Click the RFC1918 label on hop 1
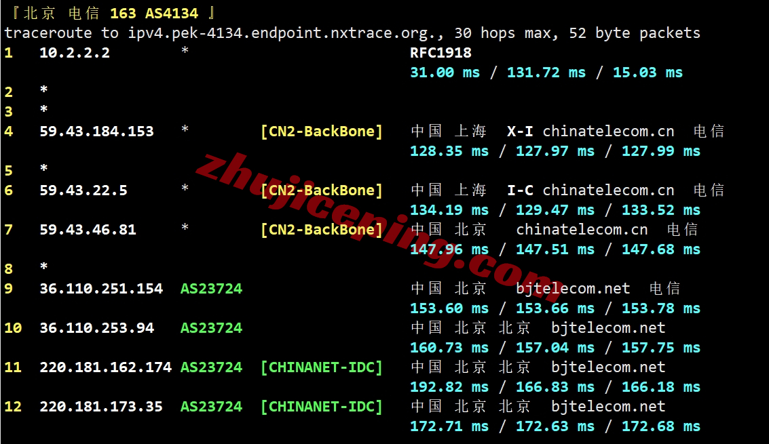769x444 pixels. pyautogui.click(x=440, y=53)
